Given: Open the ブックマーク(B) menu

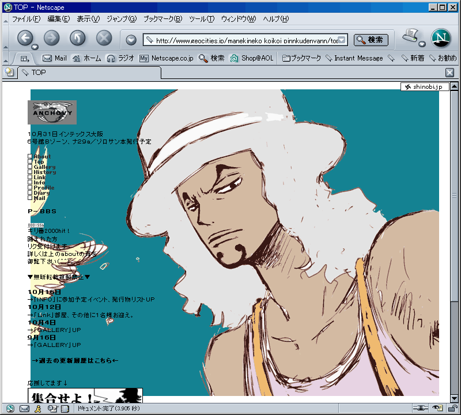Looking at the screenshot, I should (x=163, y=19).
